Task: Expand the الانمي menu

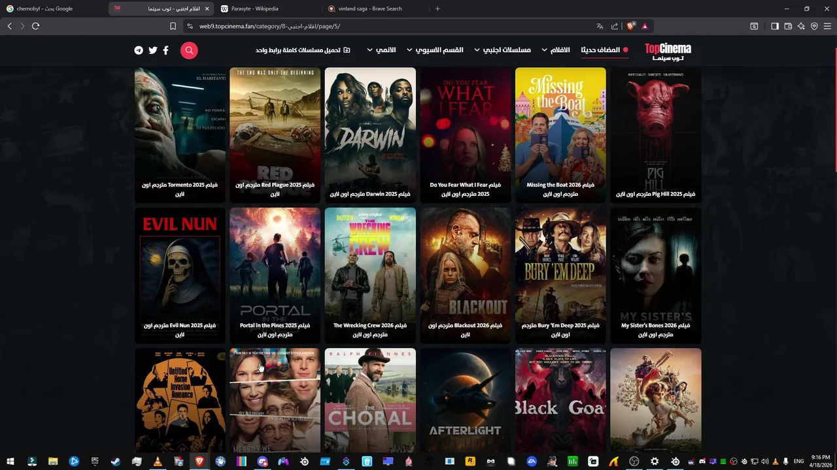Action: pos(381,50)
